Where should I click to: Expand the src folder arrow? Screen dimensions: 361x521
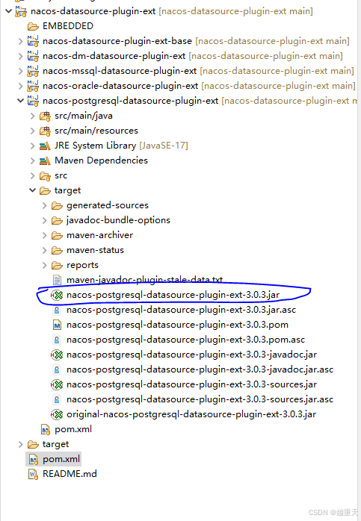coord(33,175)
